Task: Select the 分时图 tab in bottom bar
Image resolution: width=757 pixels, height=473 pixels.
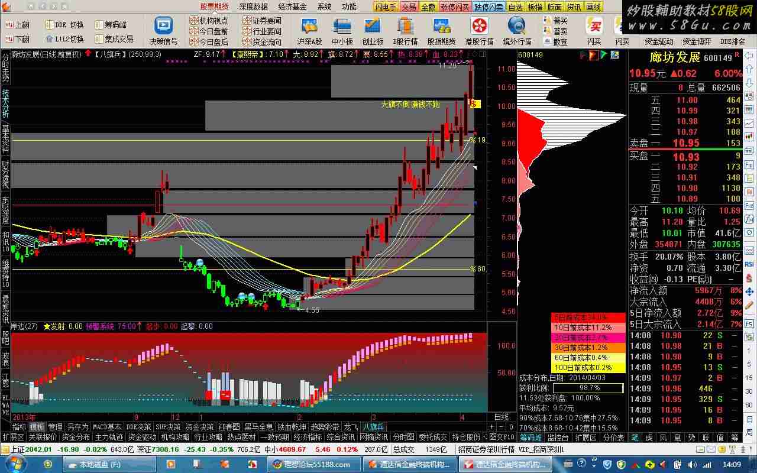Action: 403,438
